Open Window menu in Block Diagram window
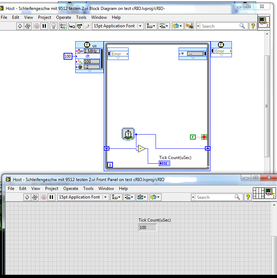Image resolution: width=277 pixels, height=278 pixels. tap(99, 17)
